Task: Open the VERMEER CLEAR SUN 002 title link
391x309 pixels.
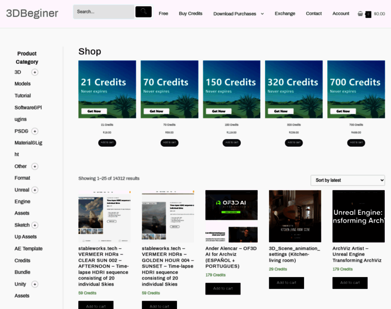Action: (103, 266)
